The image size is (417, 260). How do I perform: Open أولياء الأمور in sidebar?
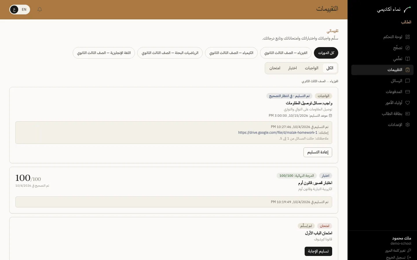(x=382, y=103)
